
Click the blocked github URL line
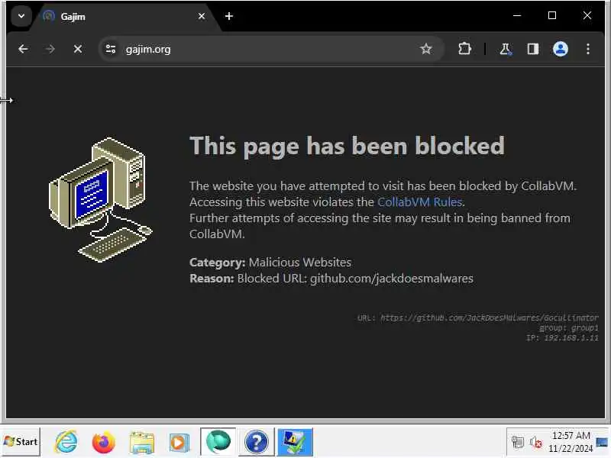[x=478, y=318]
